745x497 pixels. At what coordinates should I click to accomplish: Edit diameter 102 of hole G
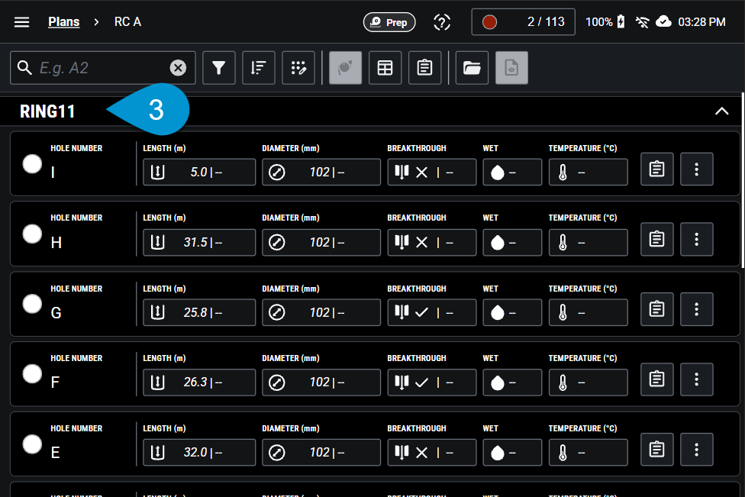pyautogui.click(x=321, y=312)
